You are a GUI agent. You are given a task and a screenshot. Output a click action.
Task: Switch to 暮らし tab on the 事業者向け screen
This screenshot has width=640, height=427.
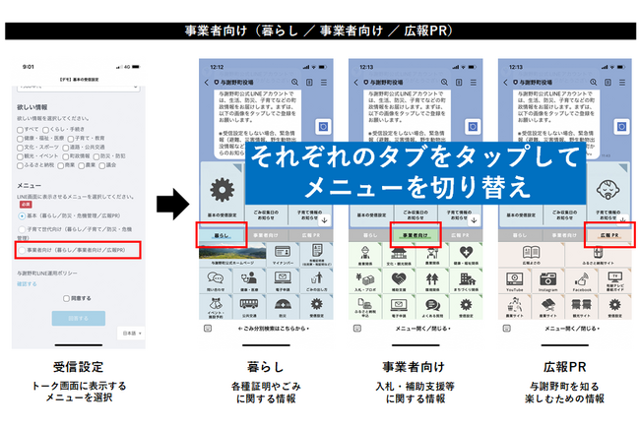(x=370, y=235)
